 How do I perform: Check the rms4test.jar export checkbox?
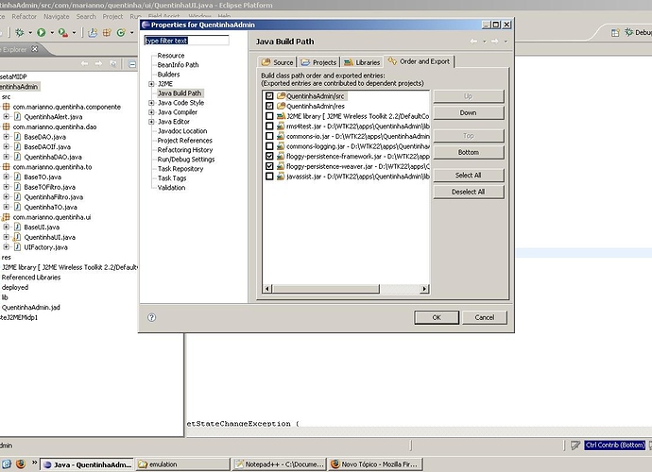pyautogui.click(x=269, y=126)
